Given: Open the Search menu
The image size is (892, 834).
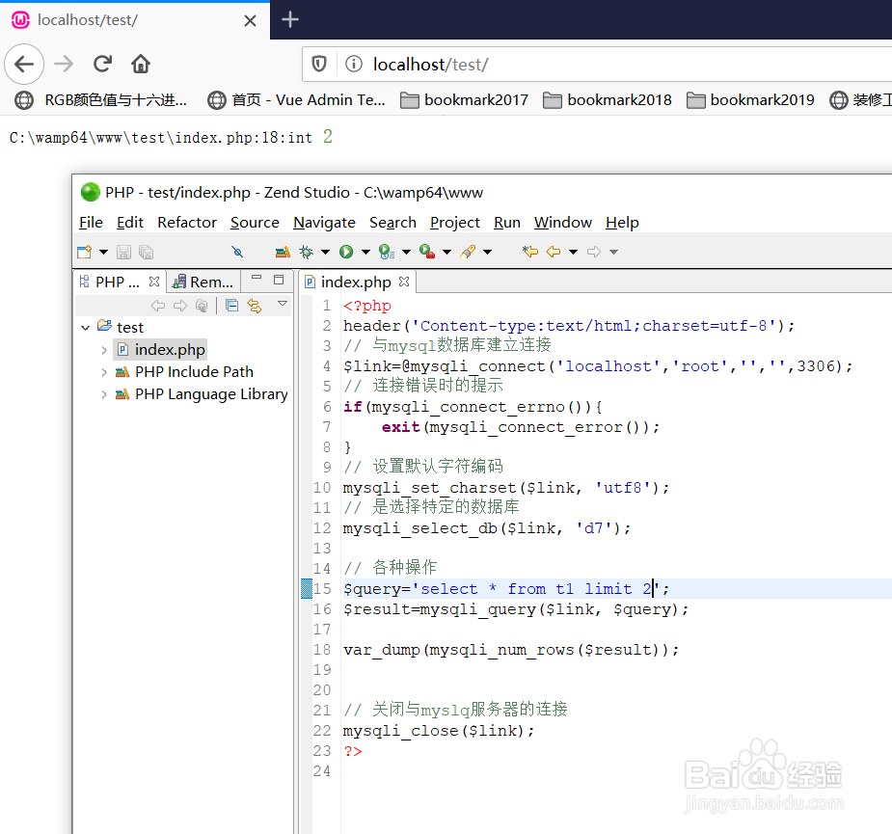Looking at the screenshot, I should tap(393, 223).
